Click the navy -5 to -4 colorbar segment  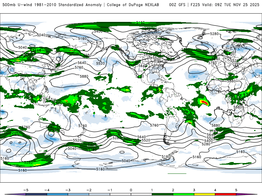36,194
